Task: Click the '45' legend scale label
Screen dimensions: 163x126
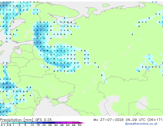Action: (x=74, y=125)
